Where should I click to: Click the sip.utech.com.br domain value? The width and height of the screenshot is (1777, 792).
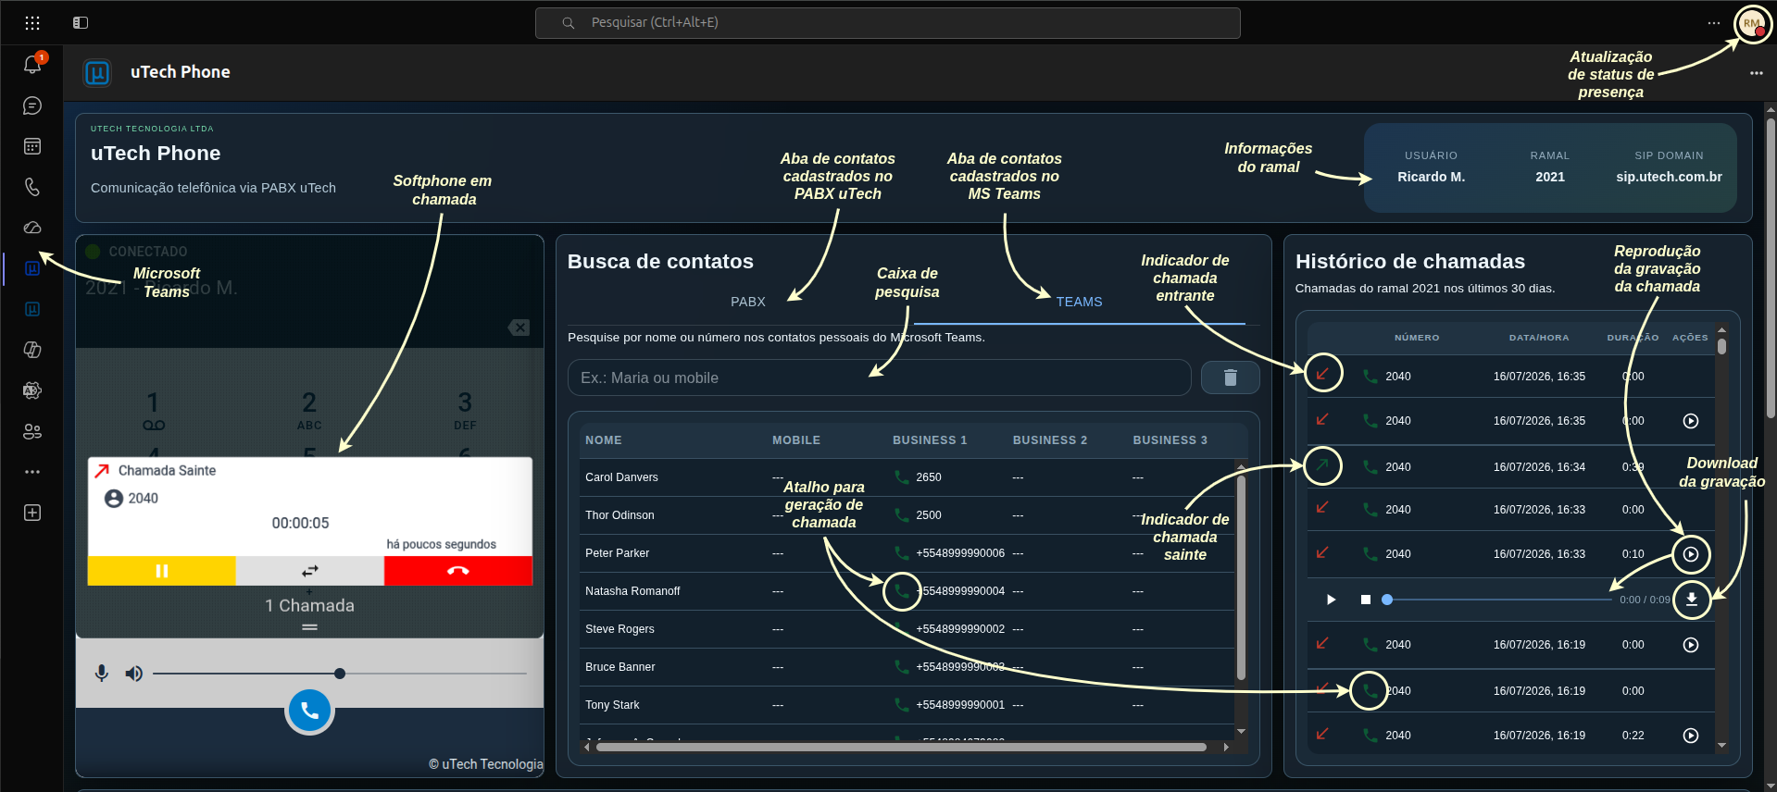click(1669, 177)
